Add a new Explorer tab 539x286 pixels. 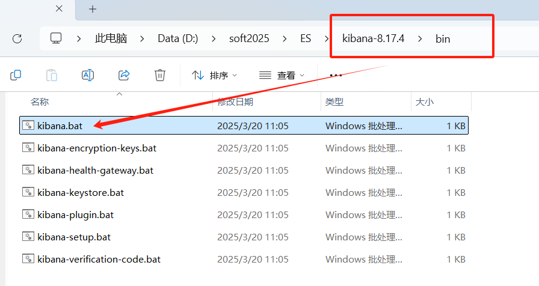(93, 9)
